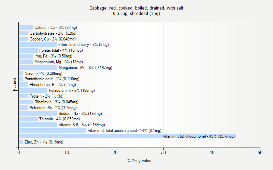Click the x-axis tick label 0
The image size is (273, 170).
coord(19,152)
